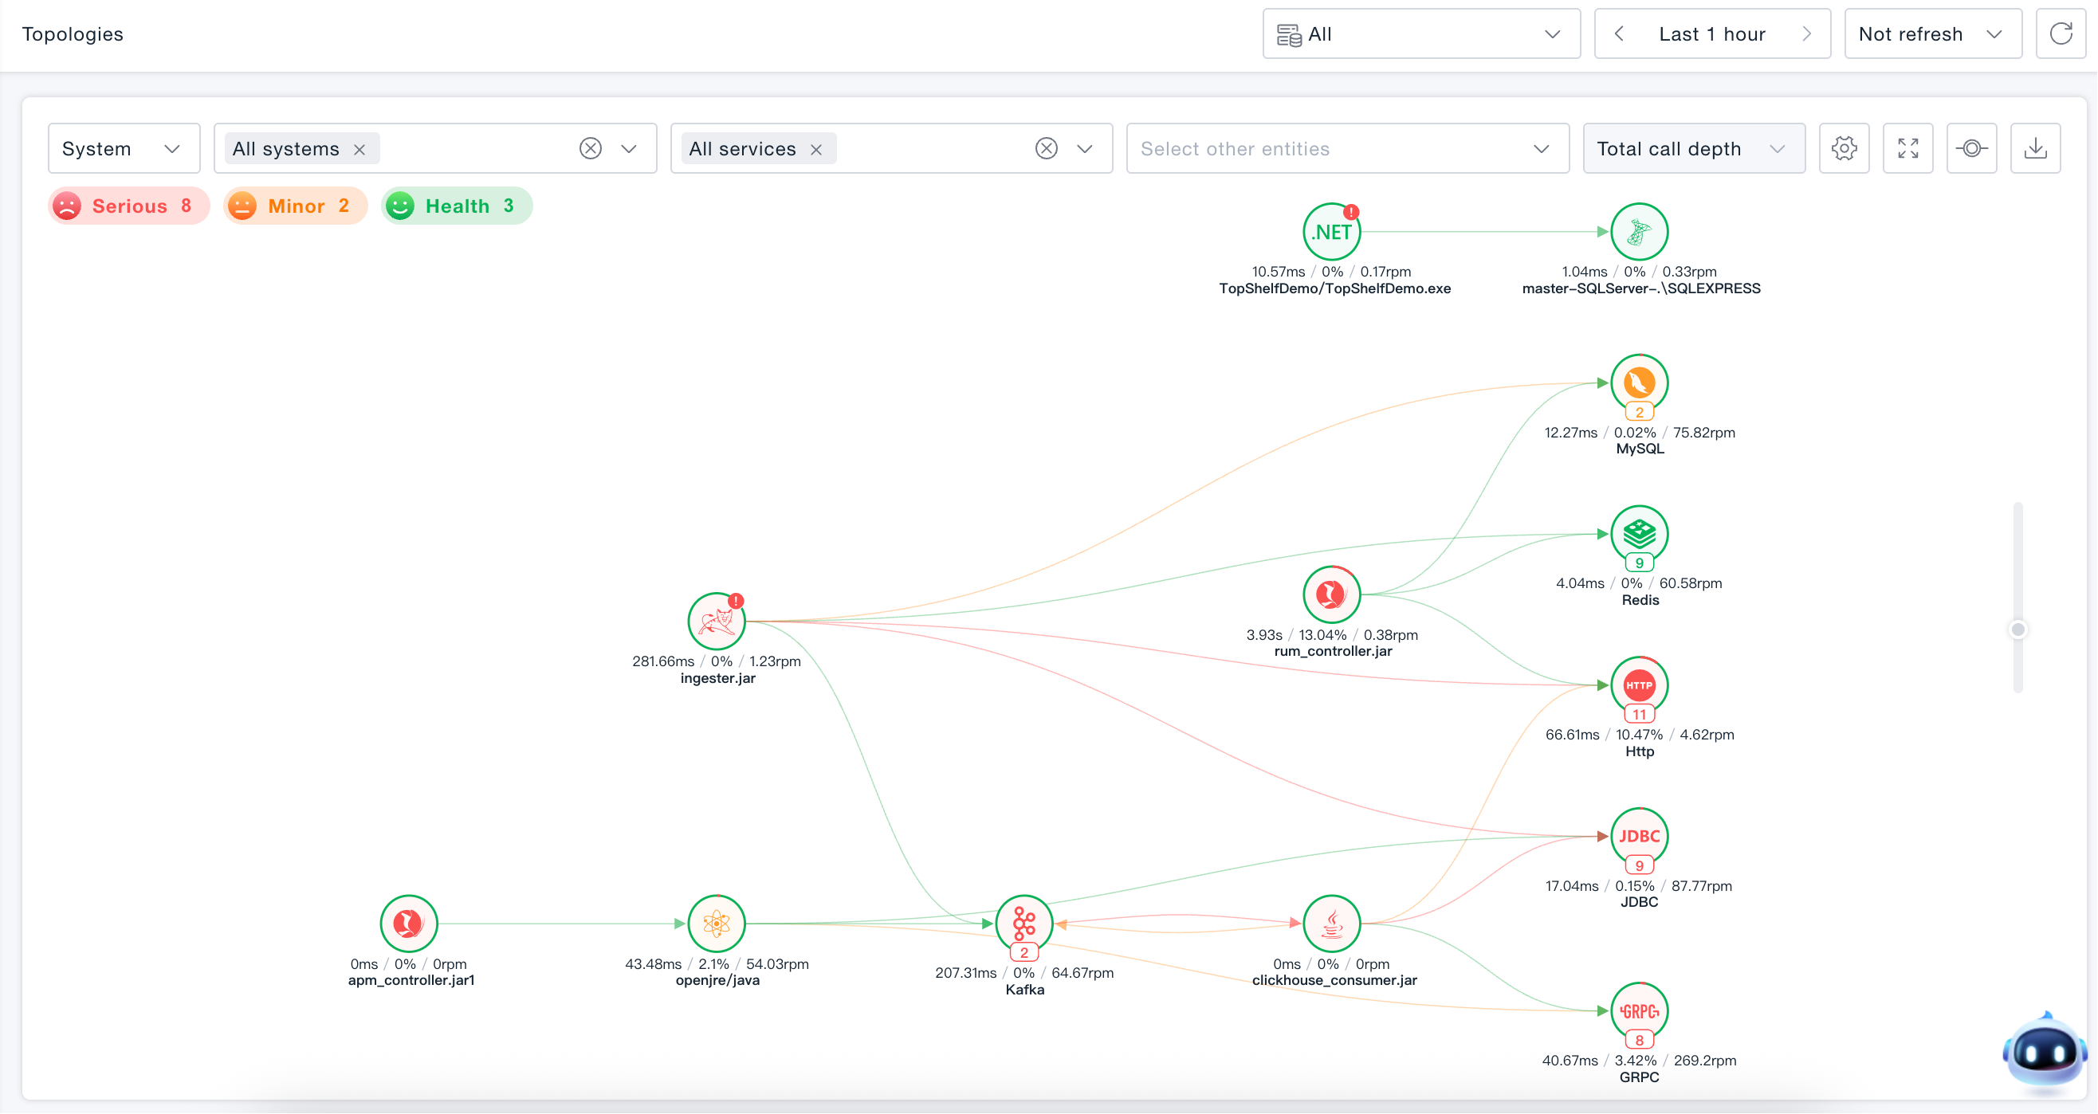Toggle the Serious 8 status filter
Screen dimensions: 2098x1114
click(128, 206)
